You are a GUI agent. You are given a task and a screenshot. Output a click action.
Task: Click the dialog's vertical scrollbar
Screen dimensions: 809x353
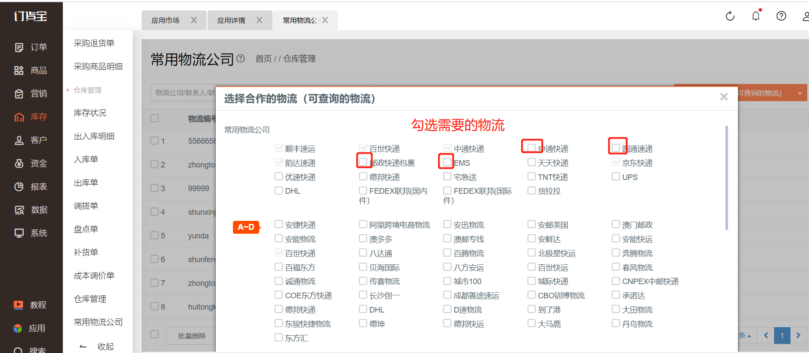pyautogui.click(x=726, y=177)
